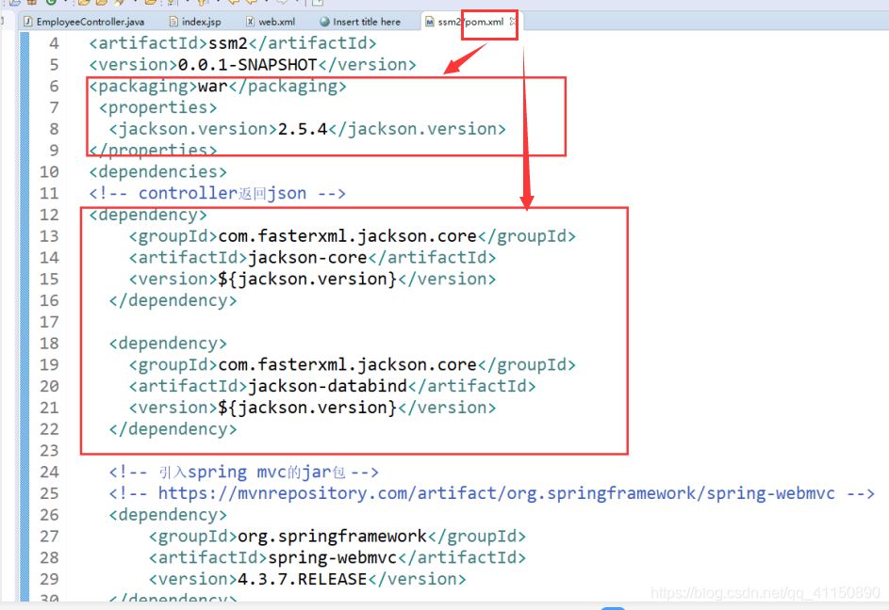Click the org.springframework groupId text
The height and width of the screenshot is (610, 889).
point(332,537)
